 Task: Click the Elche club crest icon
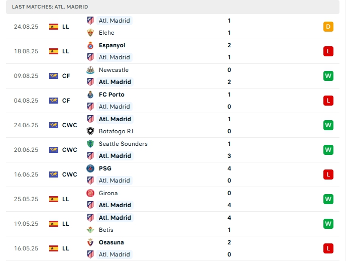click(x=90, y=33)
